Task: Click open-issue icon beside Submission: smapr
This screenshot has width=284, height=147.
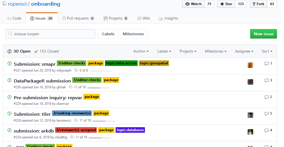Action: pos(10,63)
